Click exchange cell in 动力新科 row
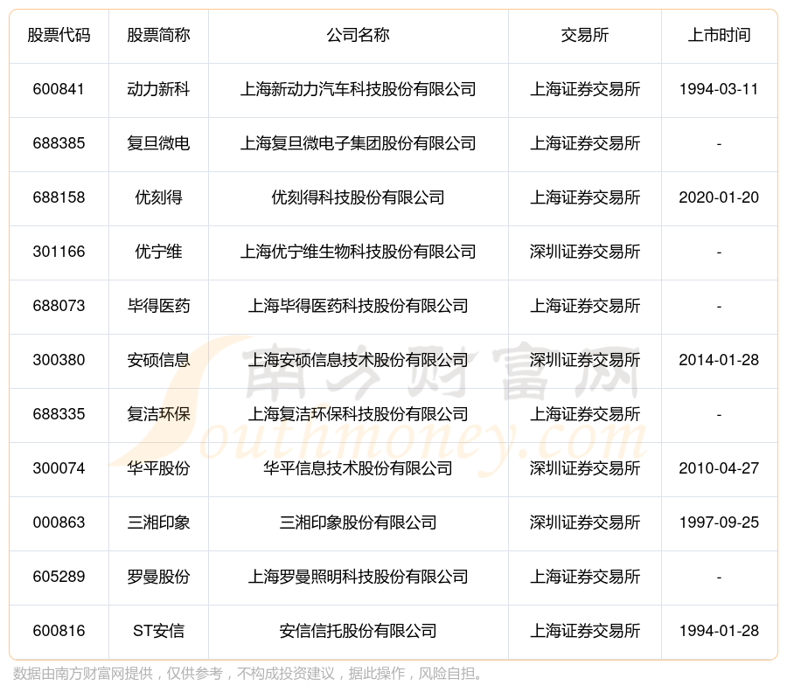Image resolution: width=787 pixels, height=699 pixels. (x=585, y=89)
